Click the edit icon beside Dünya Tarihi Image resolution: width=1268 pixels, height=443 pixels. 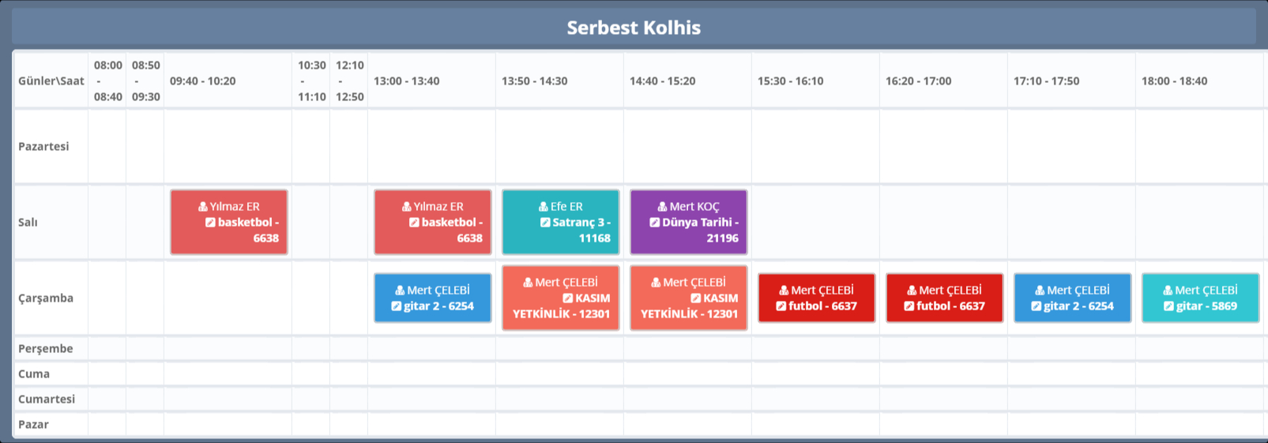[x=654, y=223]
